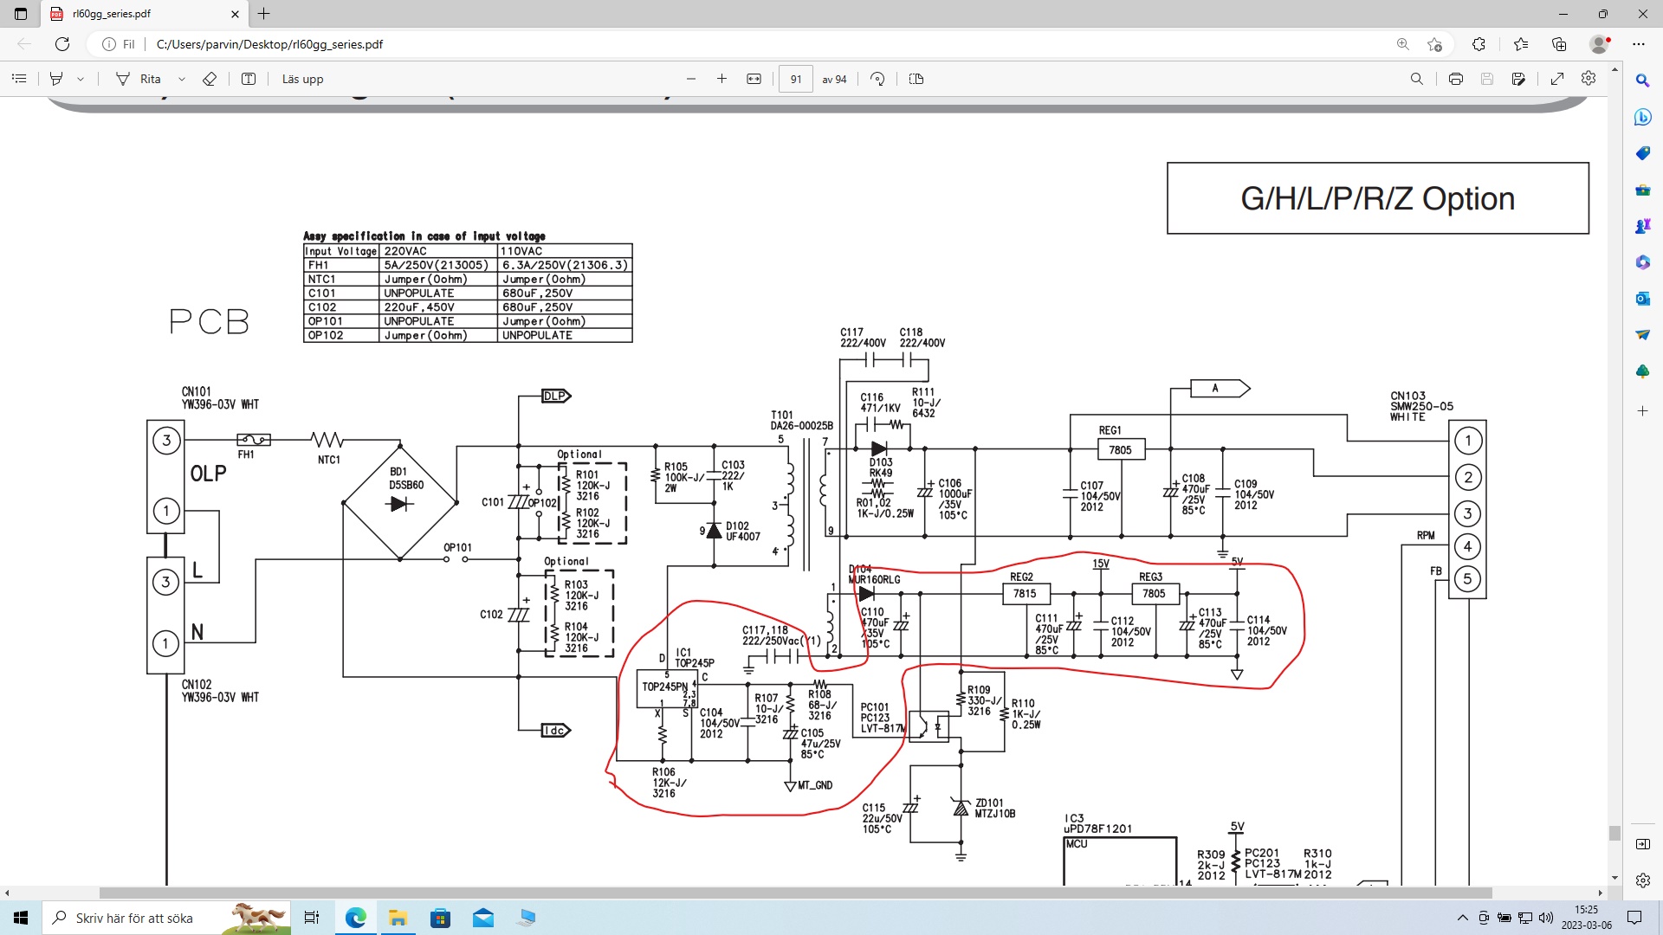This screenshot has width=1663, height=935.
Task: Expand the Rita draw options dropdown
Action: pos(182,79)
